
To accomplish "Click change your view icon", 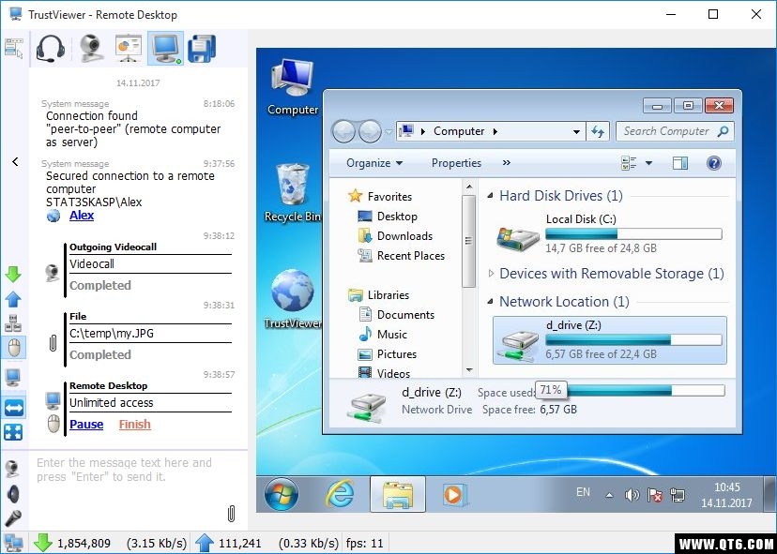I will tap(629, 163).
